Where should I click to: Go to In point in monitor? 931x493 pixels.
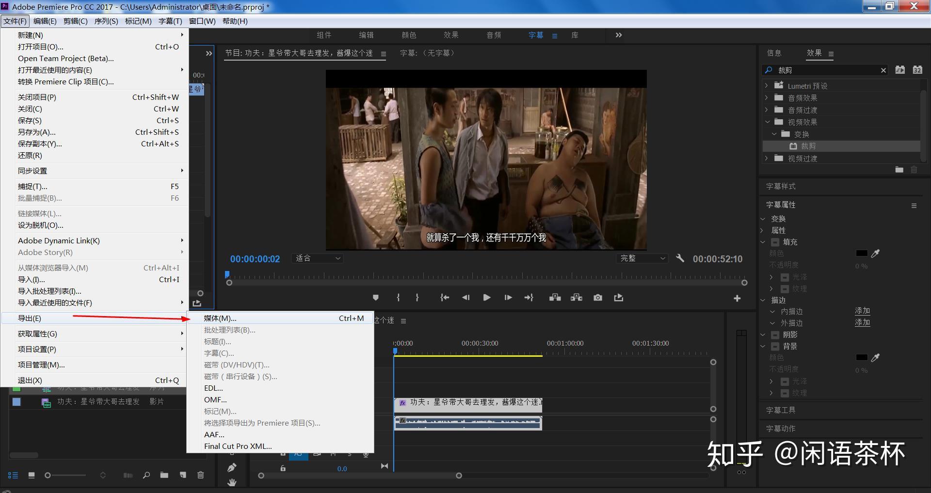coord(445,298)
